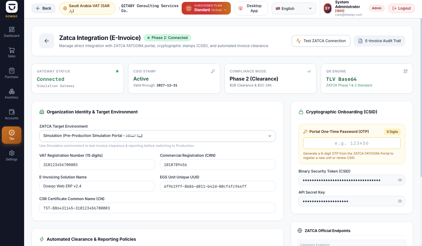The width and height of the screenshot is (422, 246).
Task: Click the lock icon beside Cryptographic Onboarding
Action: 301,112
